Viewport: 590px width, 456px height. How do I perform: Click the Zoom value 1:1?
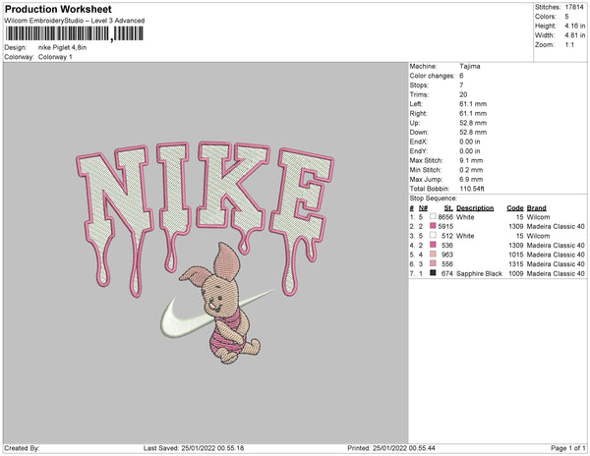(569, 45)
